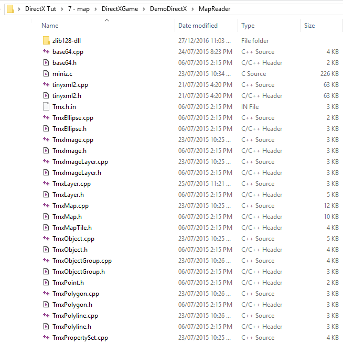Image resolution: width=343 pixels, height=344 pixels.
Task: Click the base64.cpp C++ file icon
Action: point(46,51)
